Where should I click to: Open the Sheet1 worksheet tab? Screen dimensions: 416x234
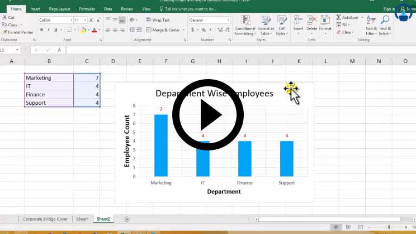pyautogui.click(x=82, y=219)
